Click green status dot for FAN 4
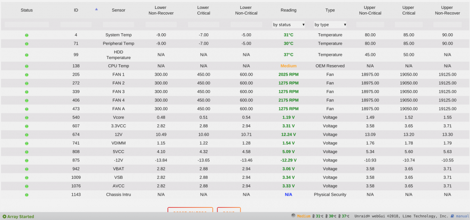Viewport: 470px width, 220px height. pyautogui.click(x=27, y=100)
